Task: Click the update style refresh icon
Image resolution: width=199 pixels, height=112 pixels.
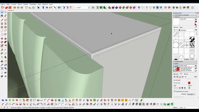Action: (196, 71)
